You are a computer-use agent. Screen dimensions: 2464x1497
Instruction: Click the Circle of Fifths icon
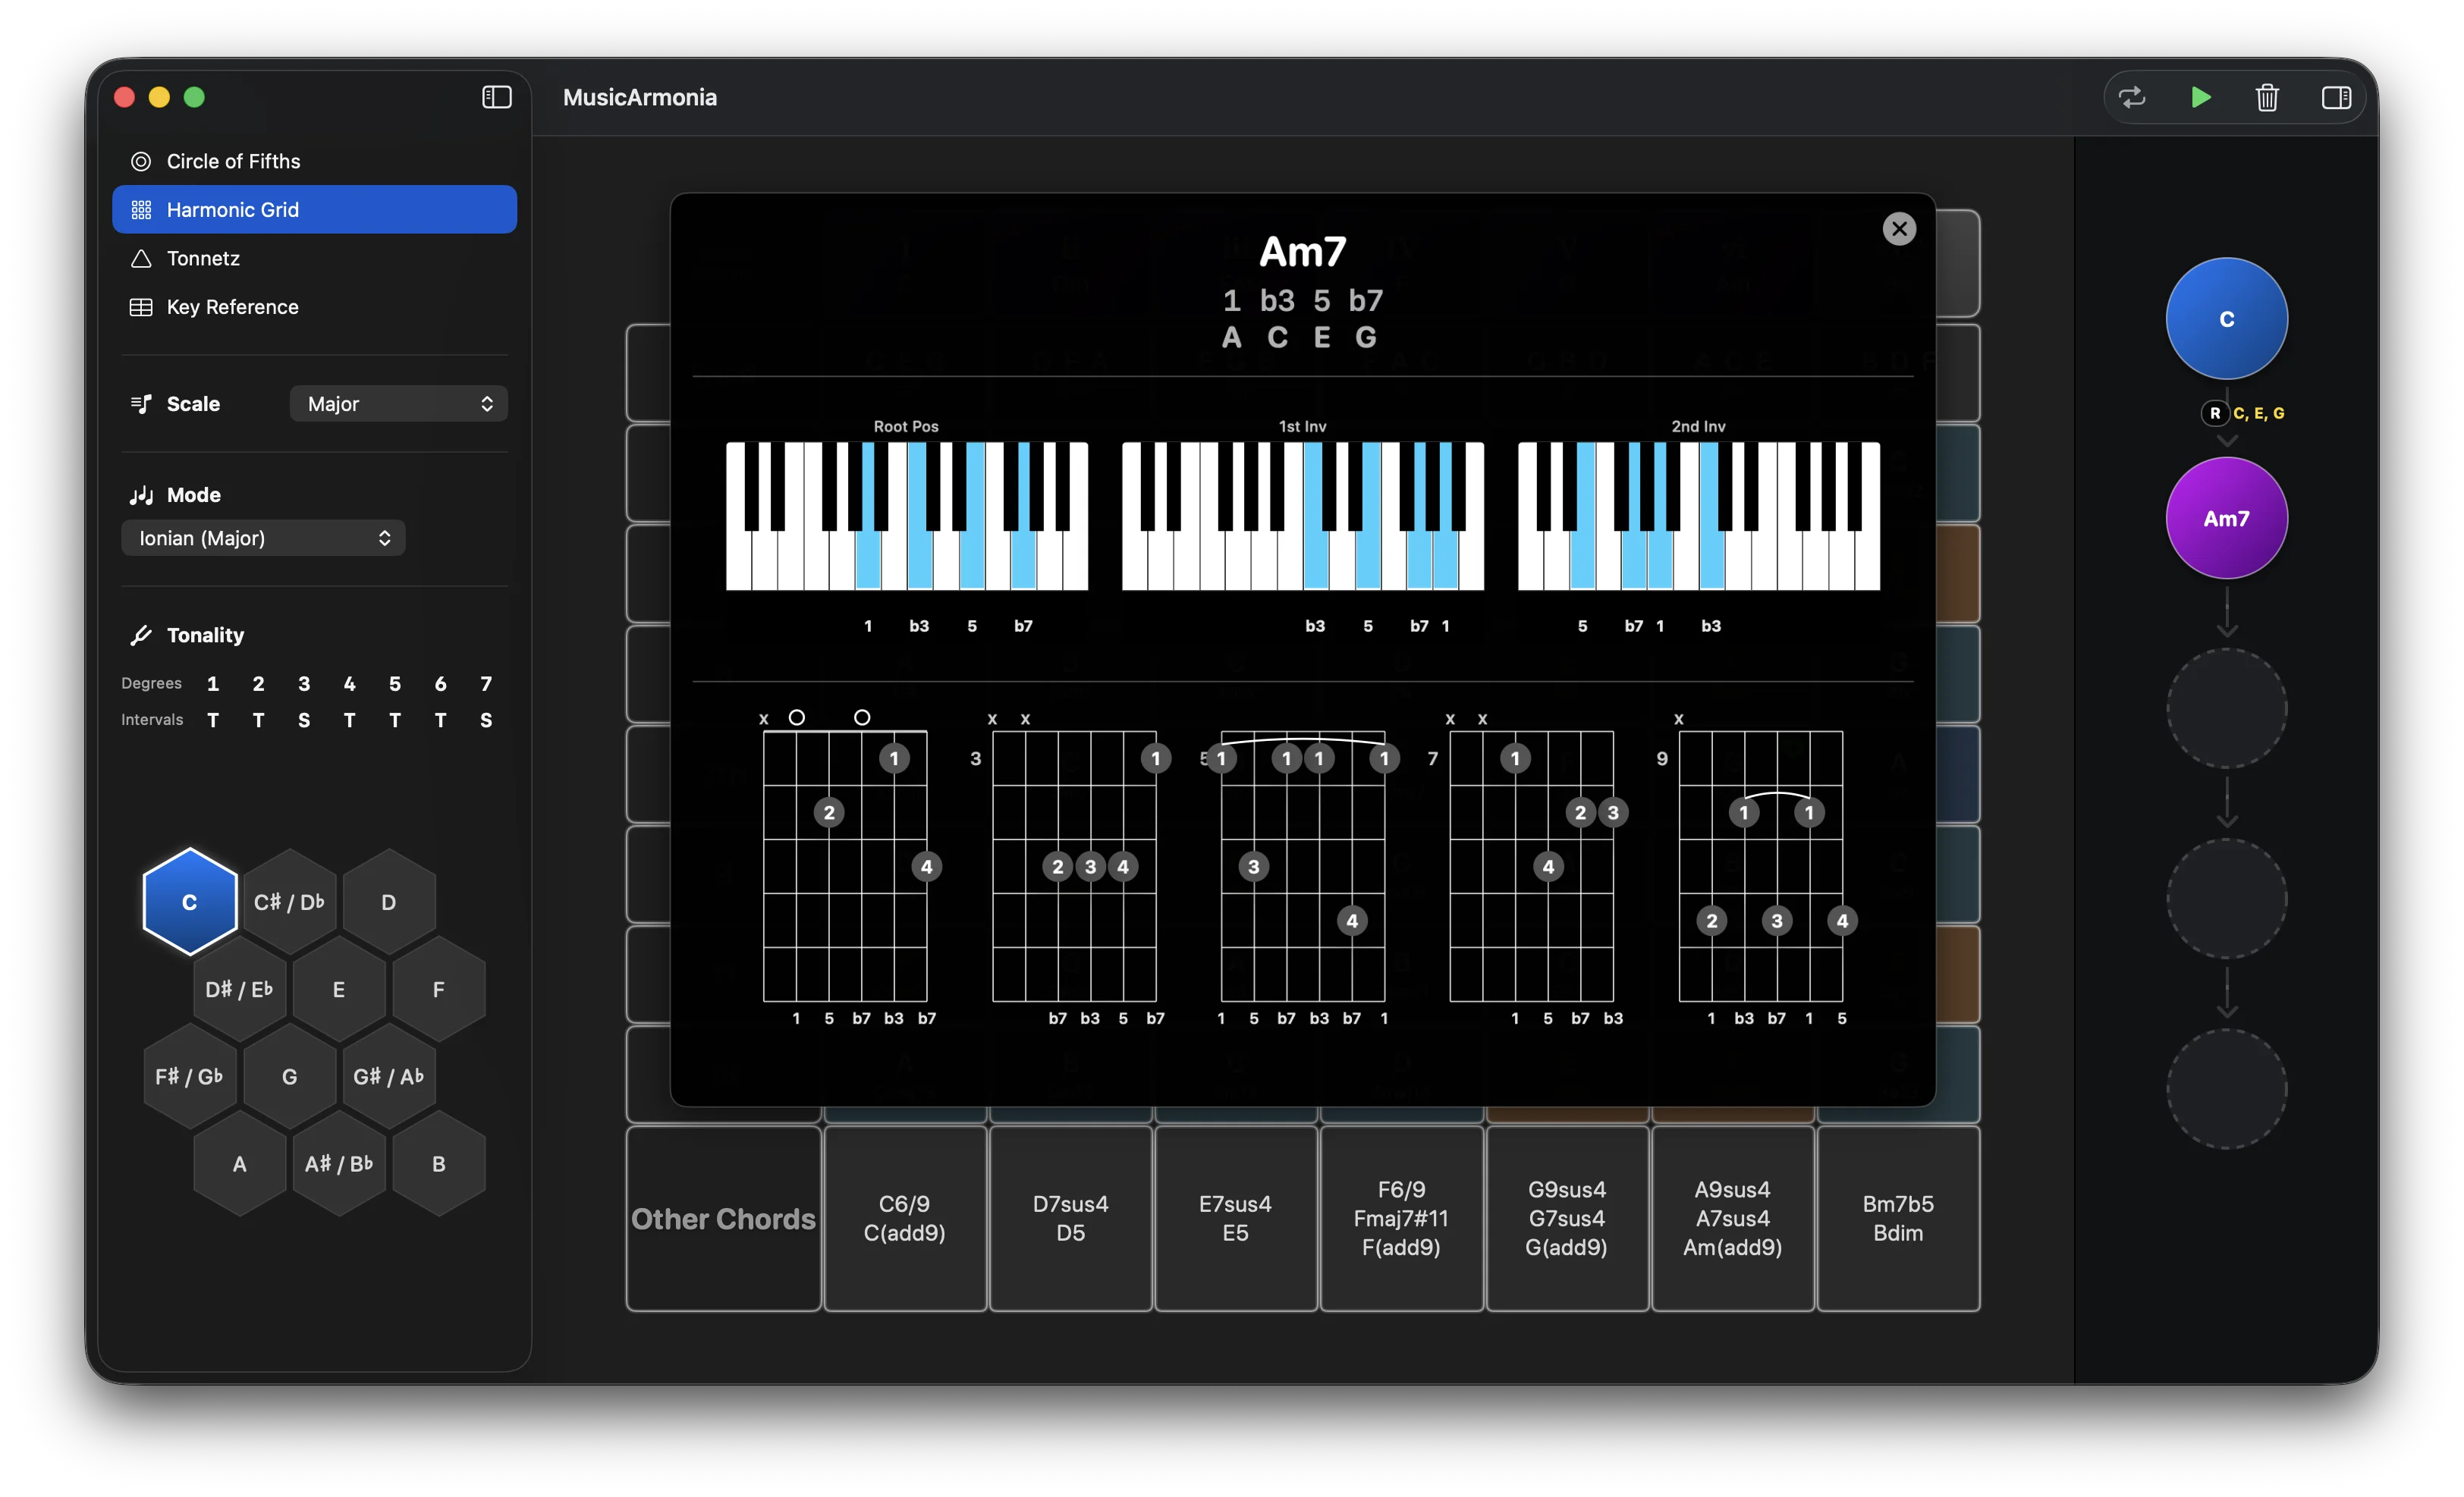(x=141, y=161)
